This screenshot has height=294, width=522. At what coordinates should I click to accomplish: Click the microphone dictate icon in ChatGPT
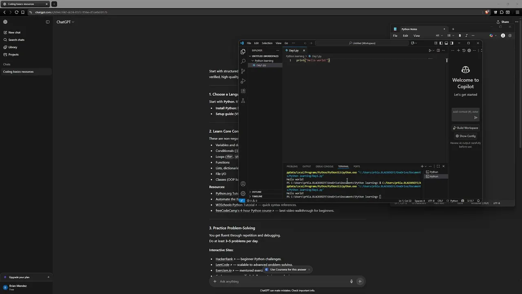351,281
